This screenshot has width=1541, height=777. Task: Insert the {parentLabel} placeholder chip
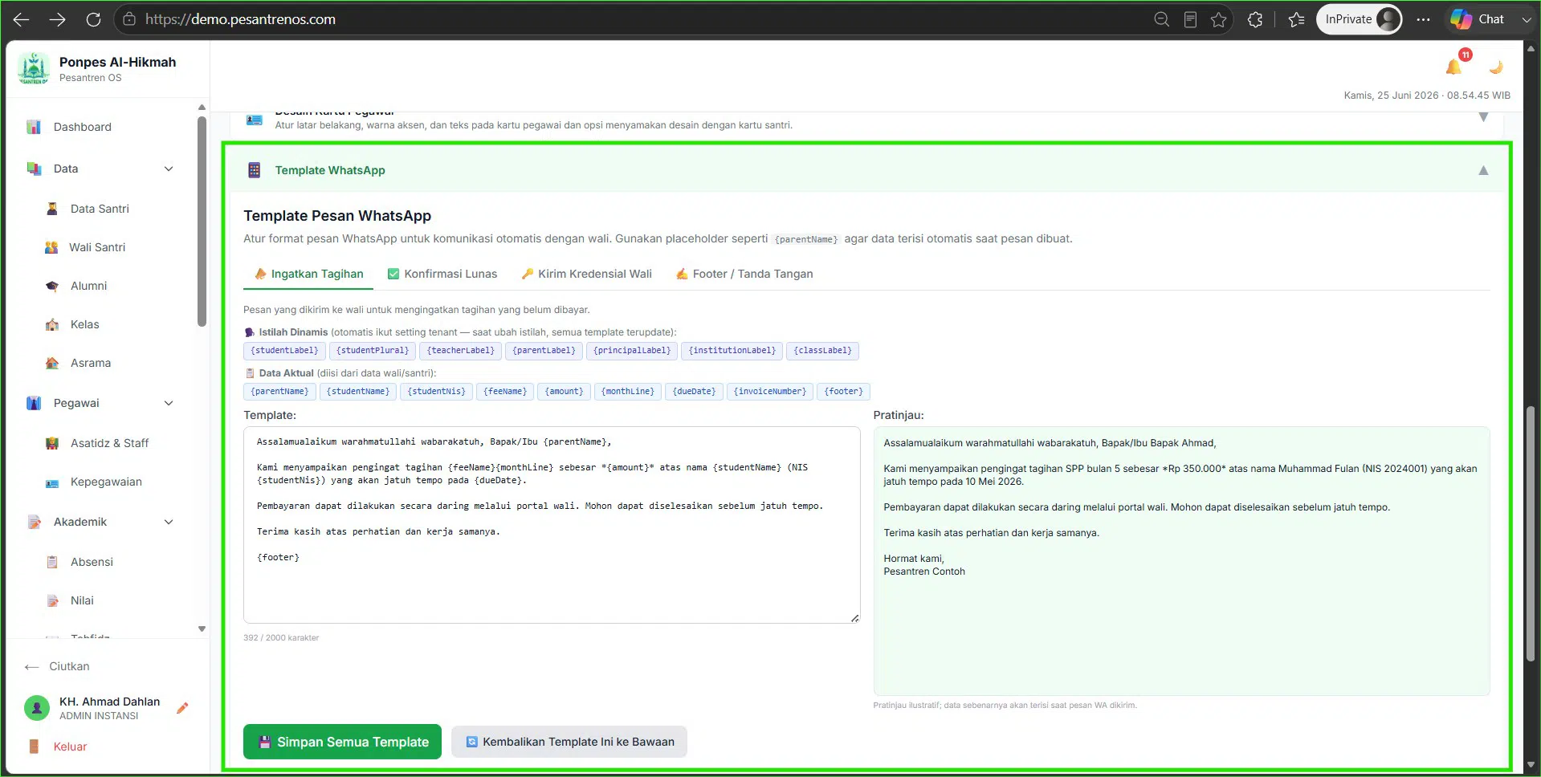click(544, 351)
